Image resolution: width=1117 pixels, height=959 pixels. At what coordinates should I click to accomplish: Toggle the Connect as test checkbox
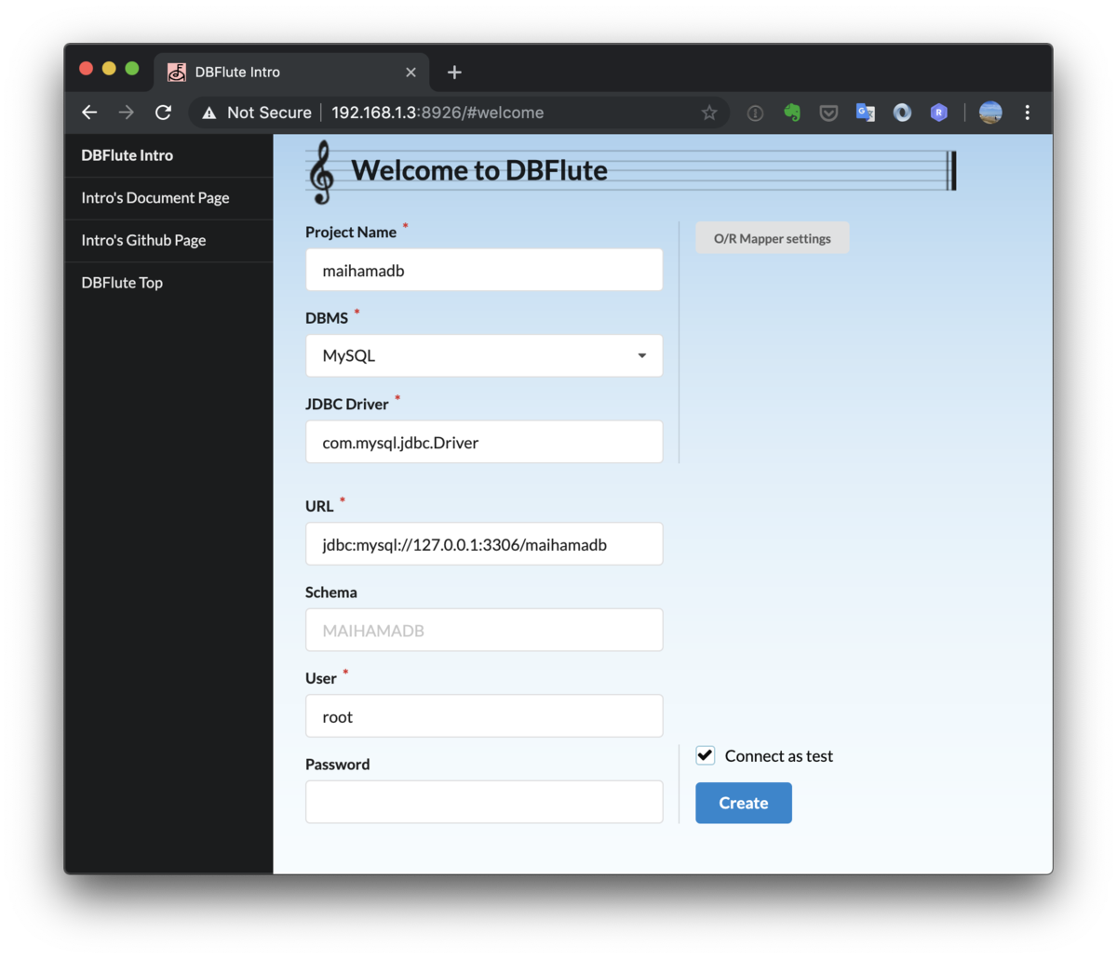pos(706,755)
